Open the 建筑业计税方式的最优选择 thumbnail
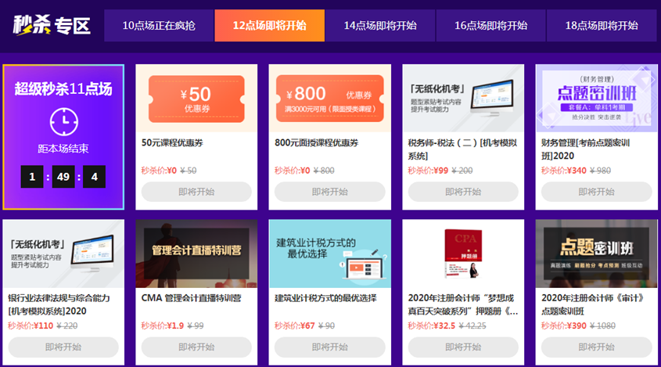The image size is (661, 367). point(329,254)
